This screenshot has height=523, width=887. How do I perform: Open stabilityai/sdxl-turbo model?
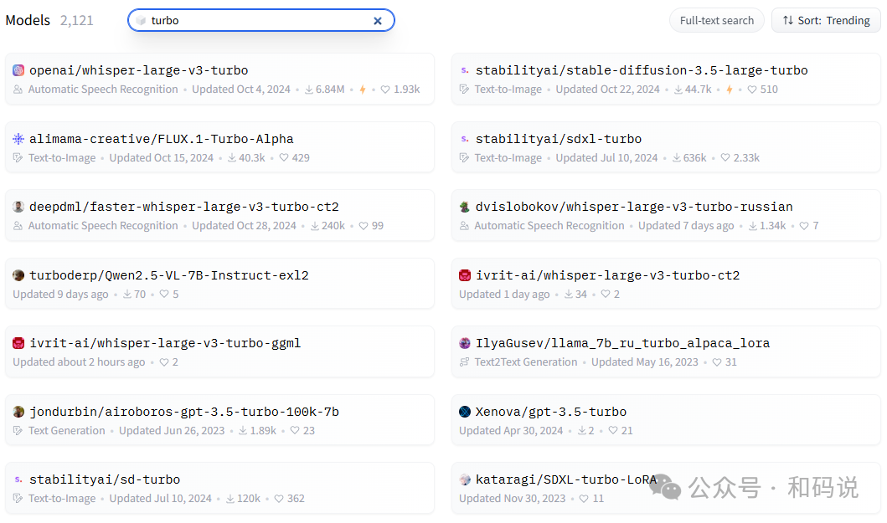pyautogui.click(x=559, y=139)
